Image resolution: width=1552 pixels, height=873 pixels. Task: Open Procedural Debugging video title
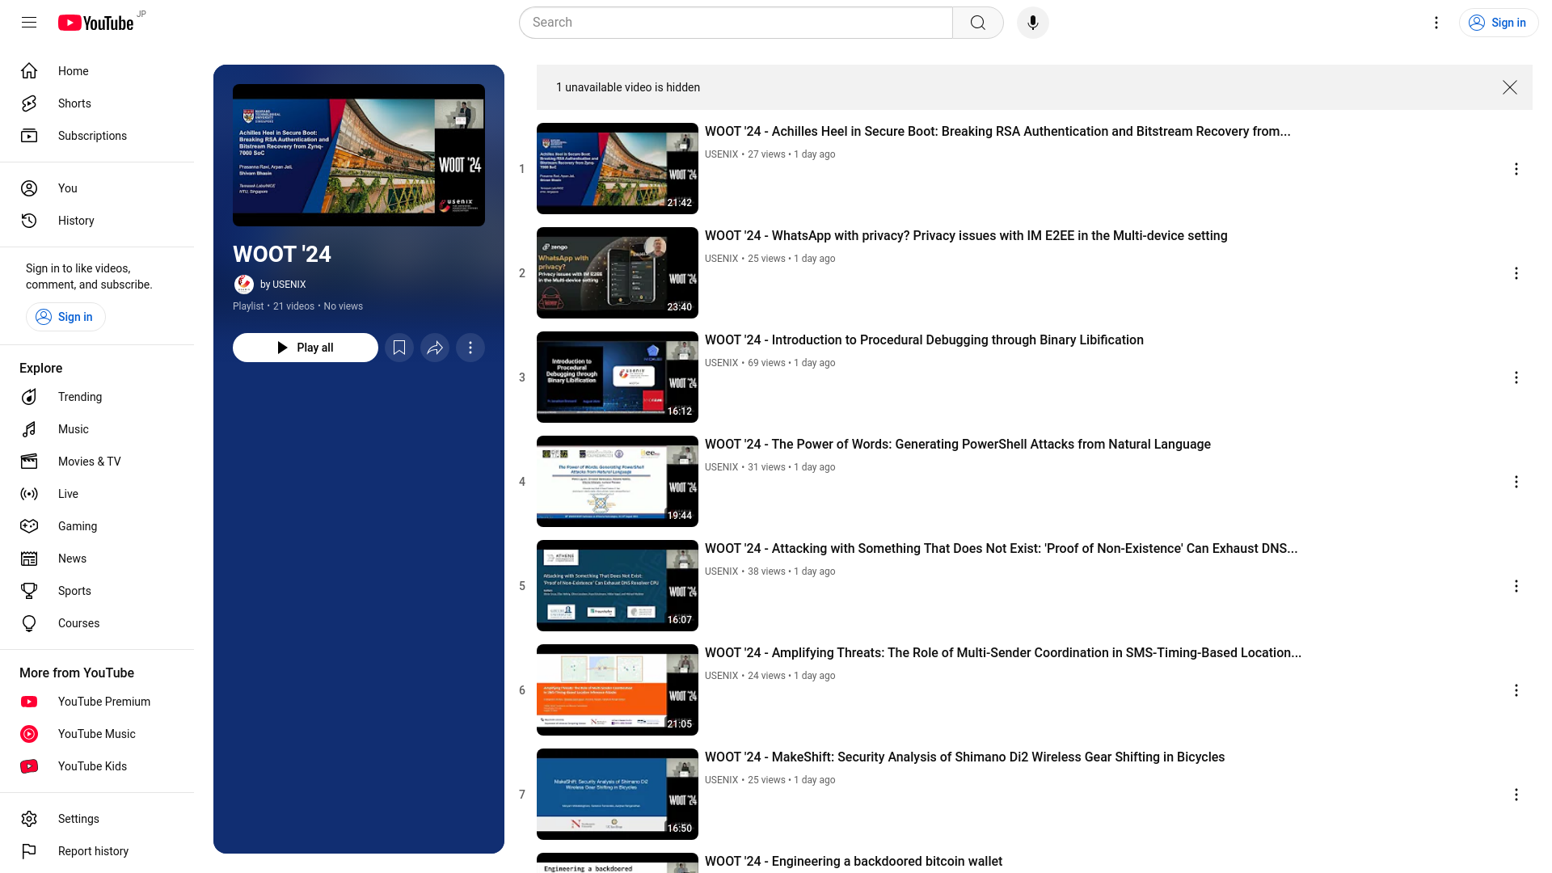coord(924,340)
